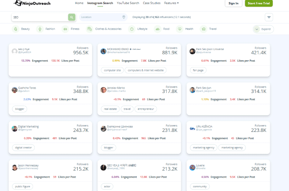Open the @mohamademad16 handle link
Screen dimensions: 289x191
click(x=118, y=52)
